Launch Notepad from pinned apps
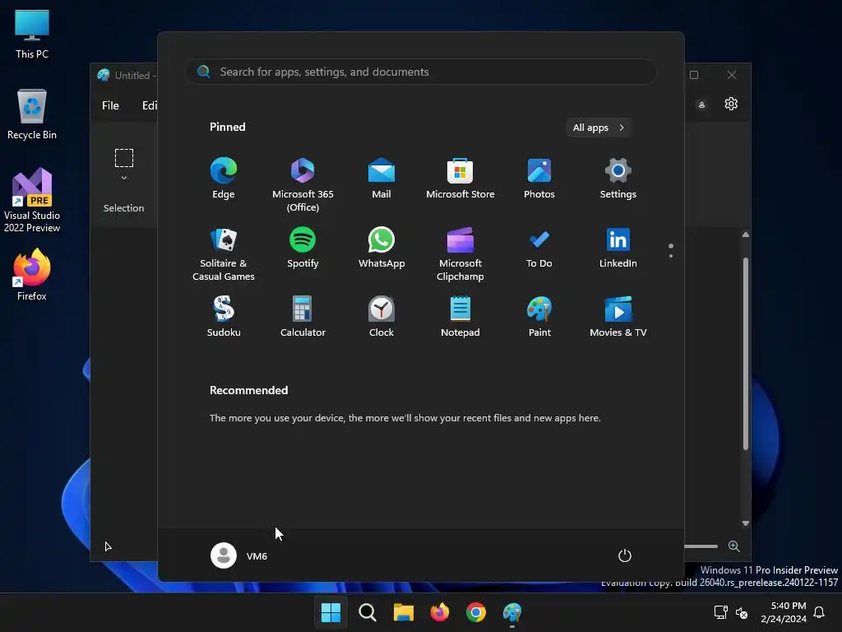This screenshot has width=842, height=632. pos(460,317)
